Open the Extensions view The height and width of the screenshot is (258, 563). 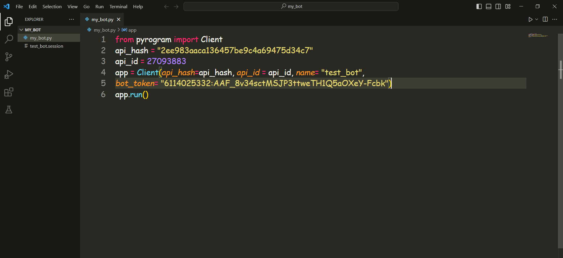(9, 92)
